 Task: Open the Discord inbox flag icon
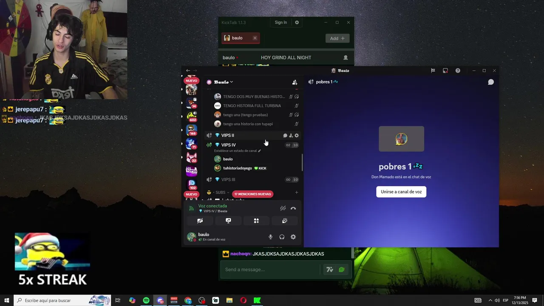click(433, 71)
